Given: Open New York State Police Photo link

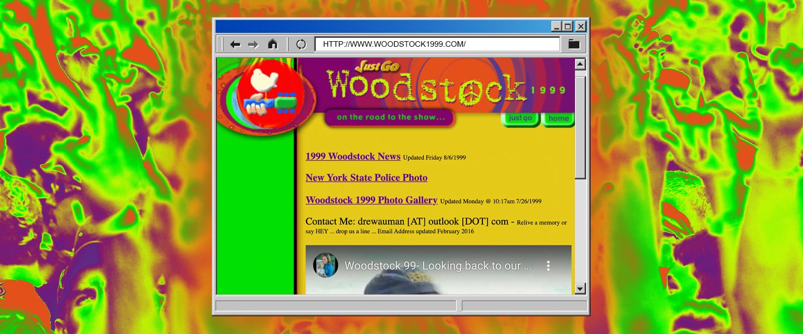Looking at the screenshot, I should click(x=366, y=178).
